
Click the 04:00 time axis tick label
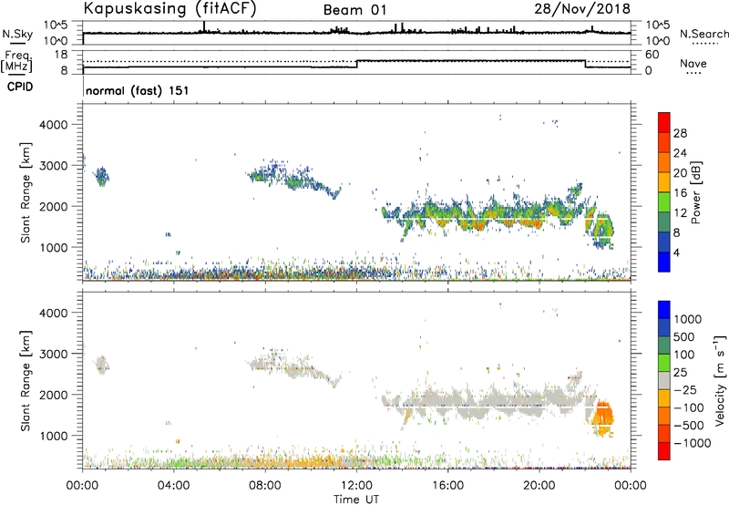click(x=174, y=486)
